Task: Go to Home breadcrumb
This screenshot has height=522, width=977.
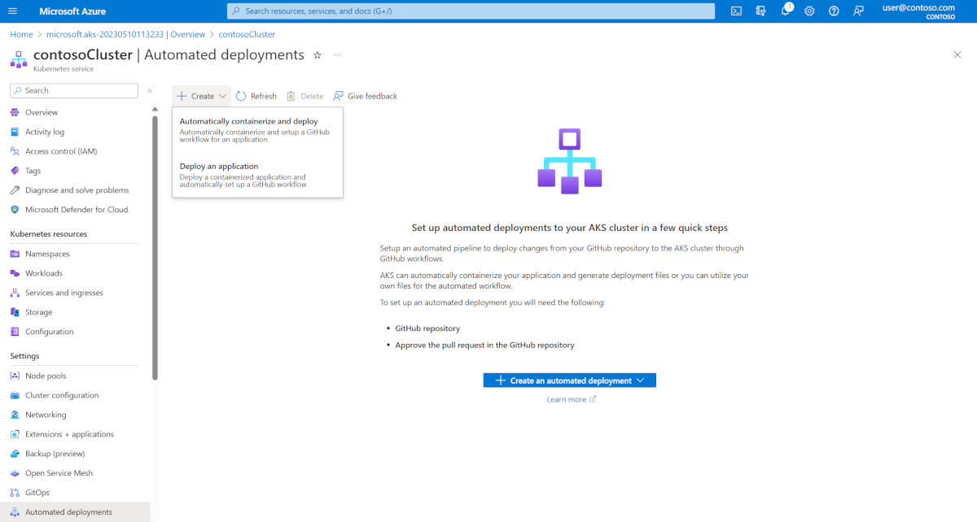Action: [x=21, y=34]
